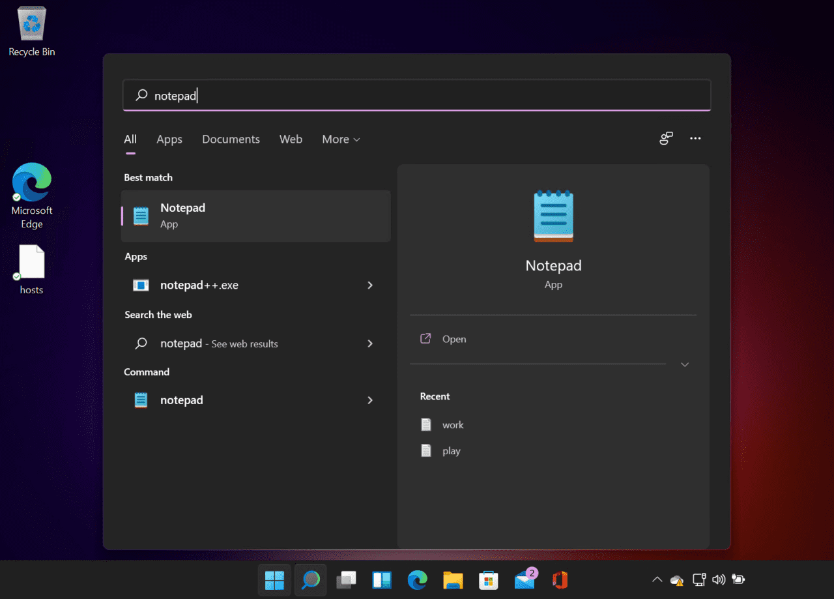Launch Office from the taskbar
This screenshot has width=834, height=599.
[x=560, y=579]
